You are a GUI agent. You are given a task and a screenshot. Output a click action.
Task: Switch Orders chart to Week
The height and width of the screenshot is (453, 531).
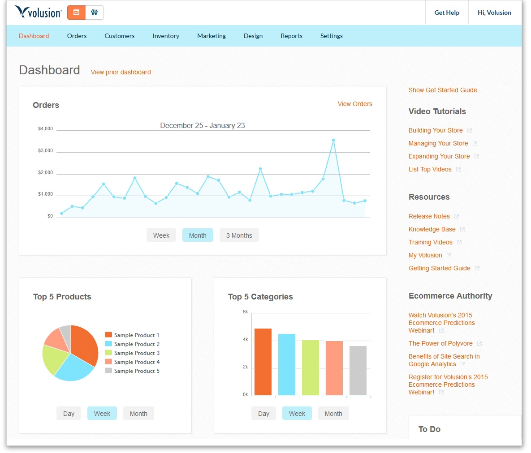[161, 235]
